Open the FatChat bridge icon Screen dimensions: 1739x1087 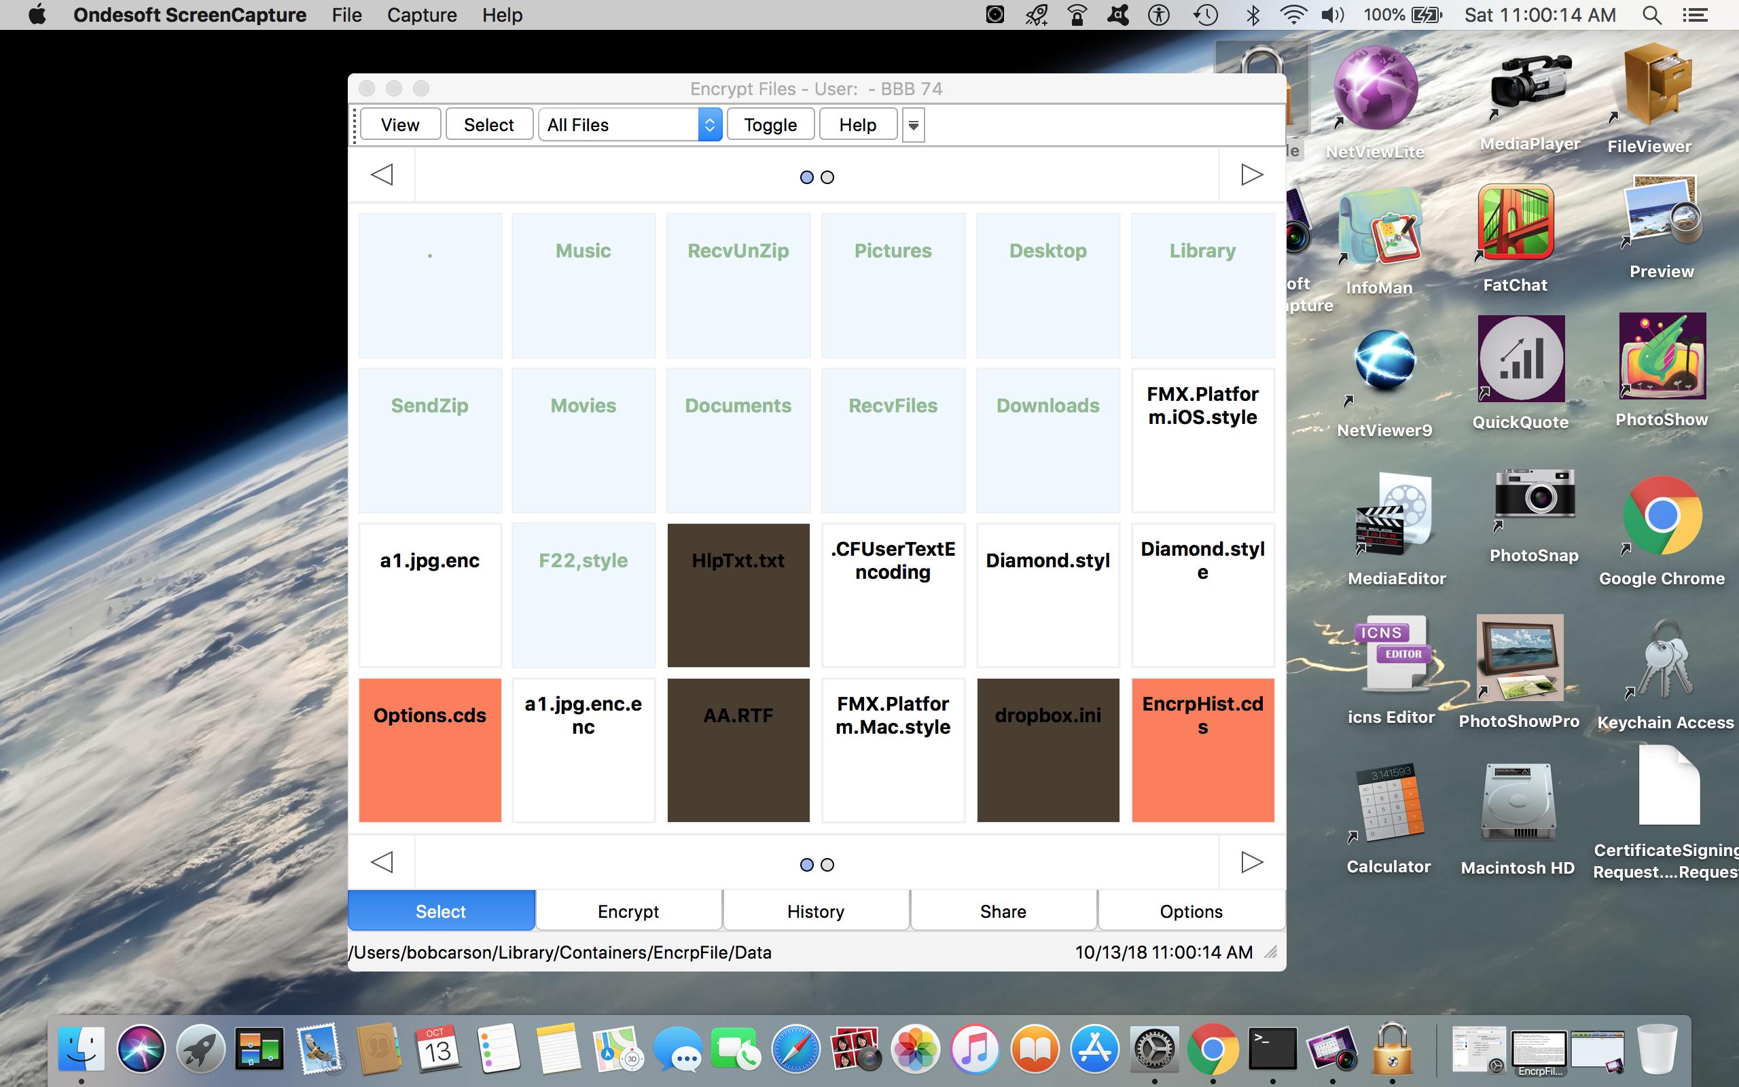pyautogui.click(x=1516, y=223)
